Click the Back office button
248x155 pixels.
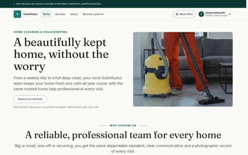(x=184, y=14)
